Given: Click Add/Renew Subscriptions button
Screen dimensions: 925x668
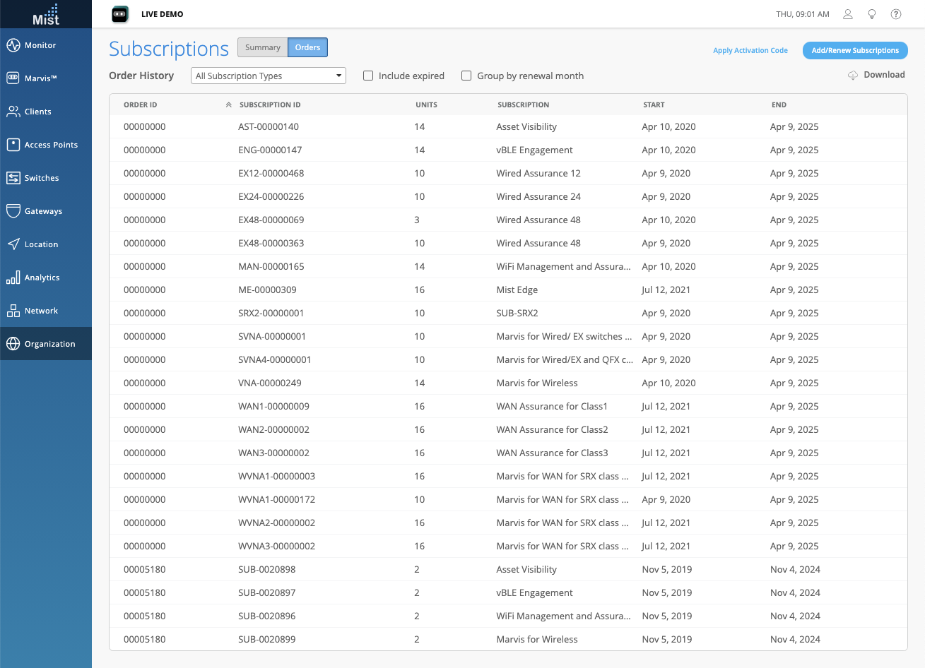Looking at the screenshot, I should coord(855,50).
